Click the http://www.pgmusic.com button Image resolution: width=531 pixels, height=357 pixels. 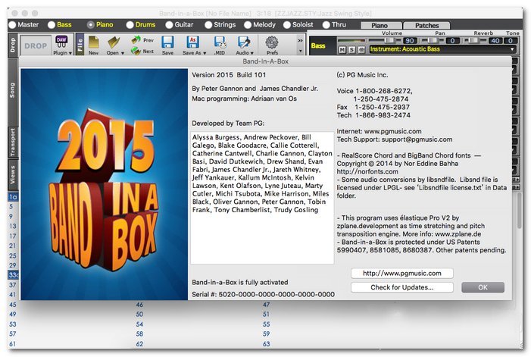[x=402, y=273]
